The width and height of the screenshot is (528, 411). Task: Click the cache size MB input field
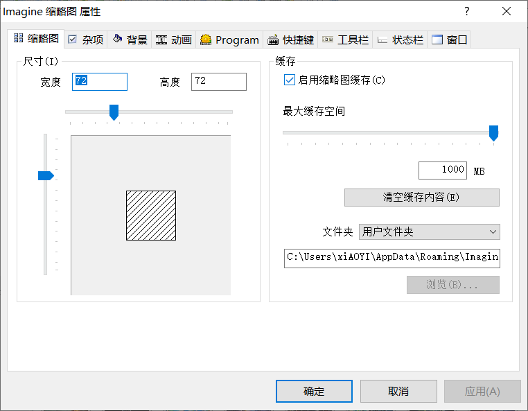pos(443,170)
